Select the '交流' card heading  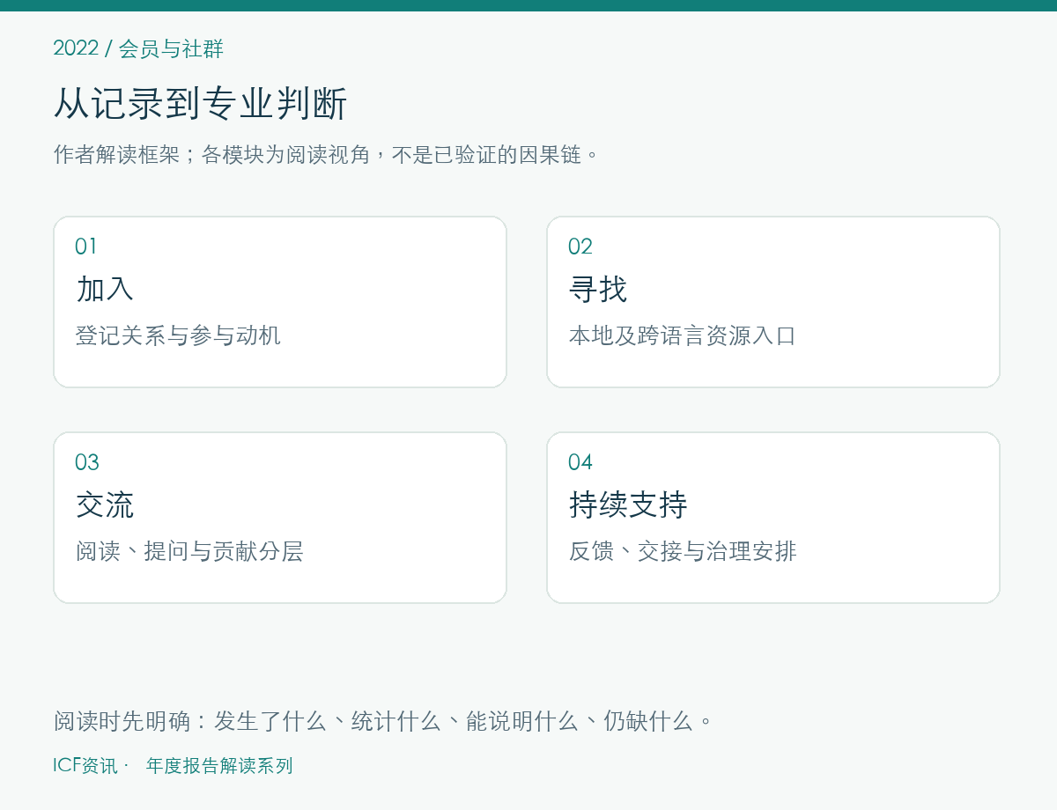tap(105, 504)
